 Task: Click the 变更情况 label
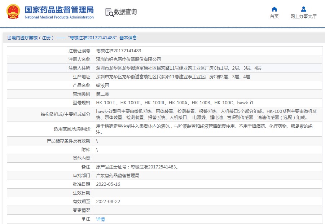82,210
